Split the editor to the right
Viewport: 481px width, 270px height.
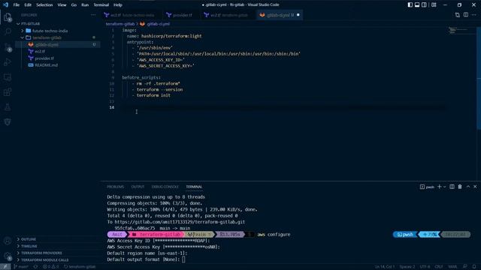tap(466, 15)
